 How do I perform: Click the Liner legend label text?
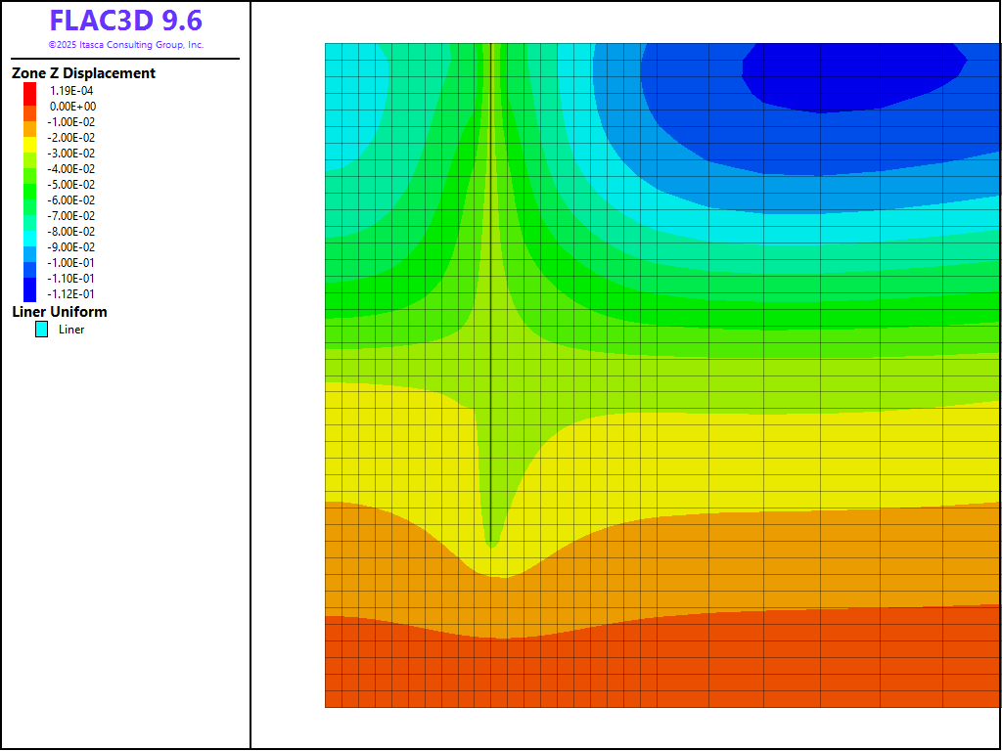[x=71, y=330]
